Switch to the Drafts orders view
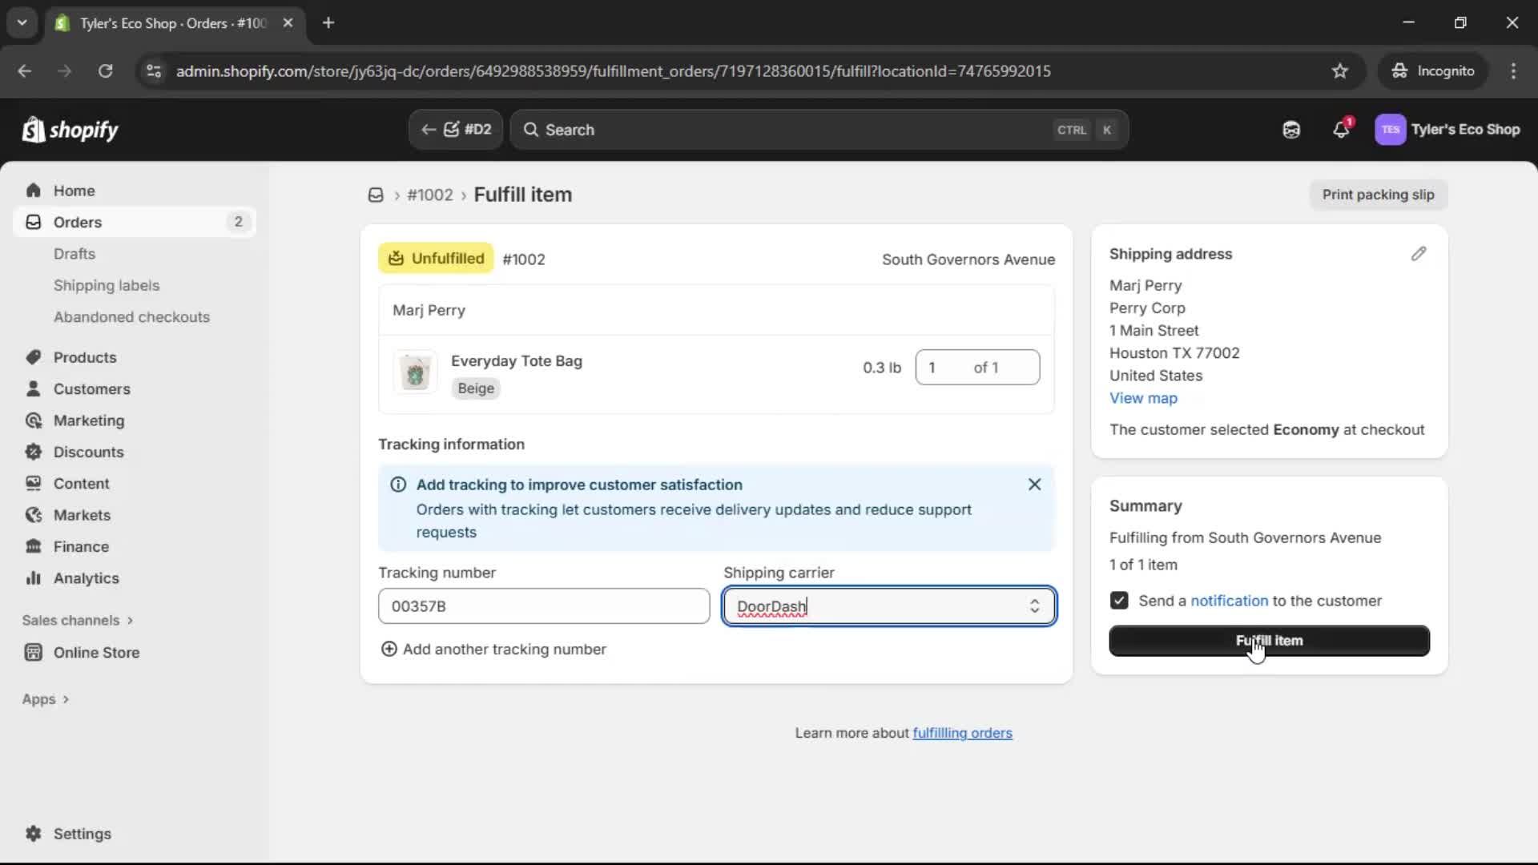The image size is (1538, 865). [x=74, y=253]
